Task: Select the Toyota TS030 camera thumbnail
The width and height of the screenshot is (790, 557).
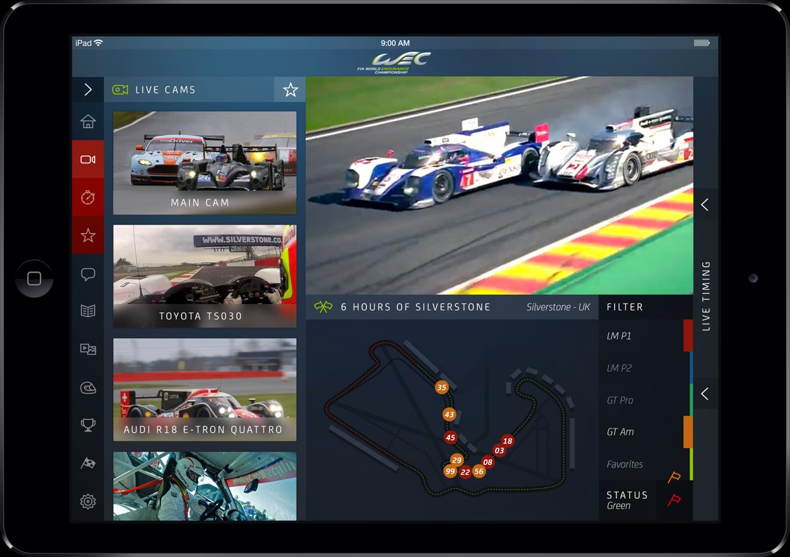Action: (x=205, y=276)
